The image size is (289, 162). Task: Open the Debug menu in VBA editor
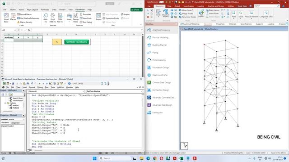tap(40, 87)
